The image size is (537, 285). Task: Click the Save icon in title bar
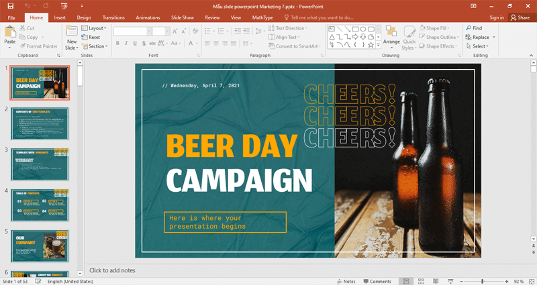coord(10,6)
